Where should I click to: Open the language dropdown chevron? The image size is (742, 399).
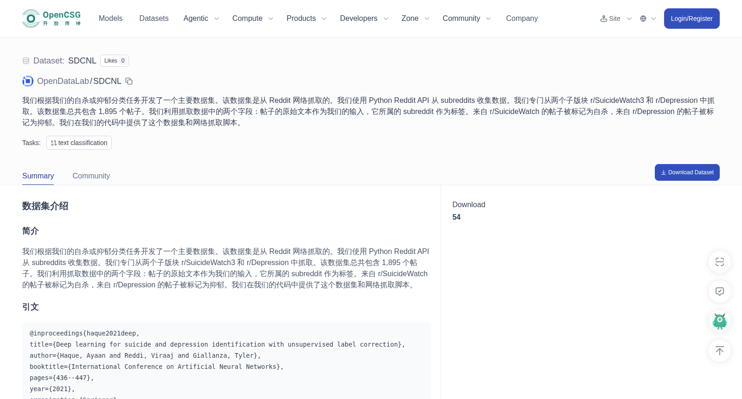(653, 19)
